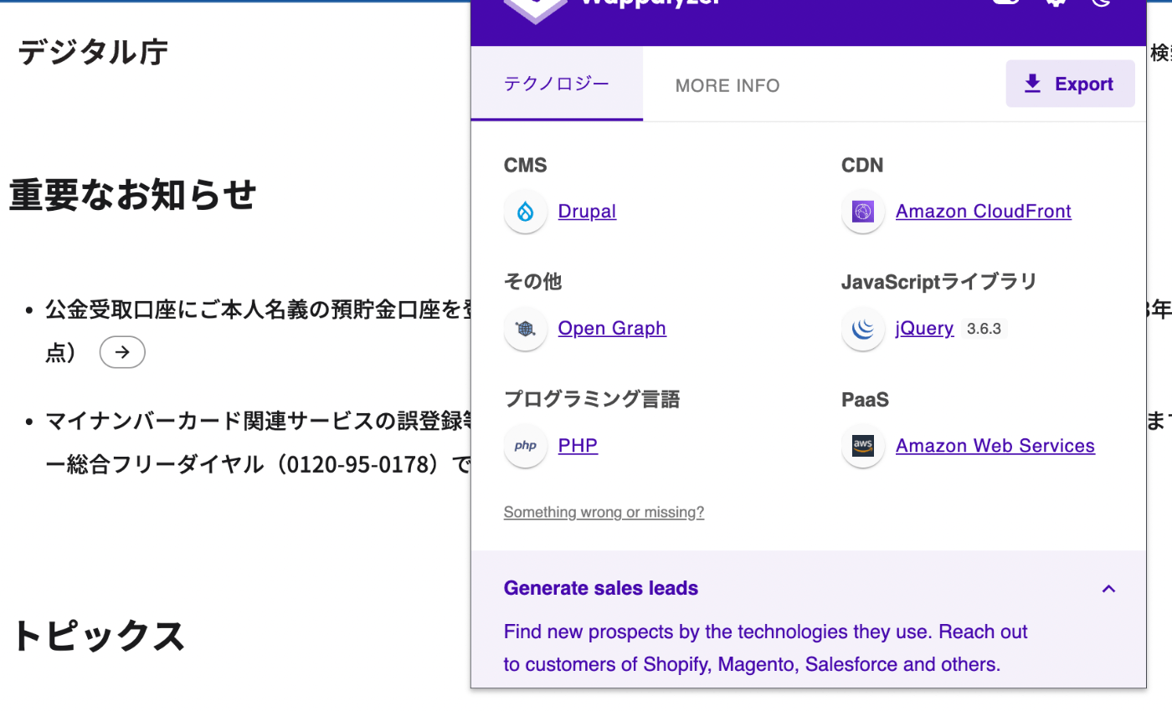Image resolution: width=1172 pixels, height=711 pixels.
Task: Click the その他 category heading
Action: click(x=532, y=283)
